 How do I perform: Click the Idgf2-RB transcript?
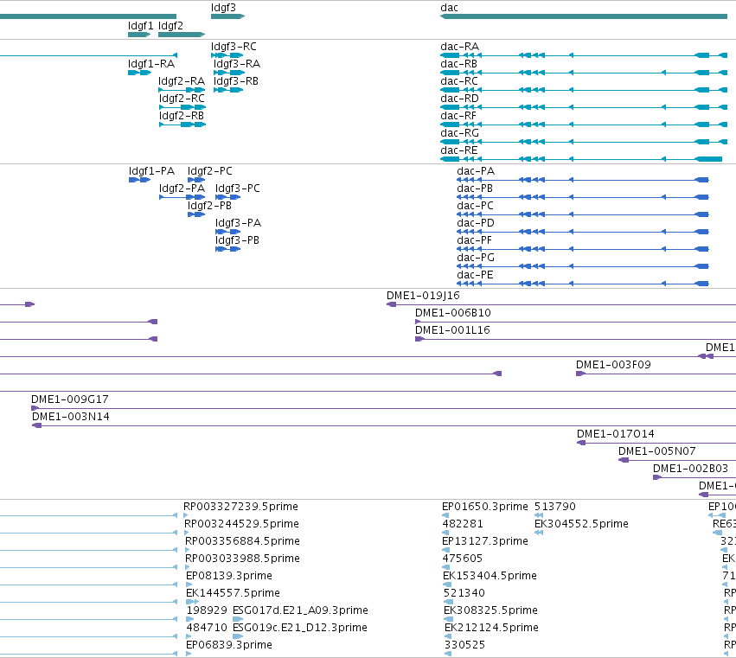pos(182,125)
